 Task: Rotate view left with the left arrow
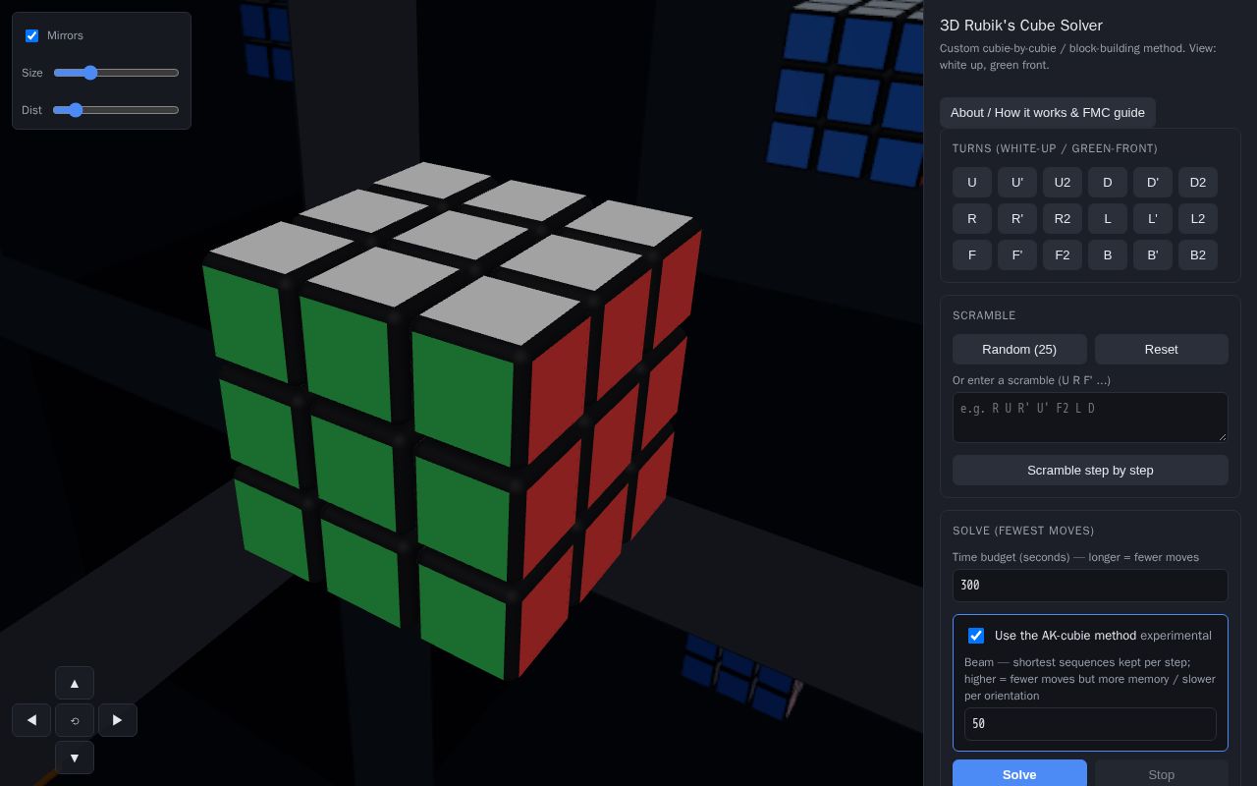click(31, 720)
